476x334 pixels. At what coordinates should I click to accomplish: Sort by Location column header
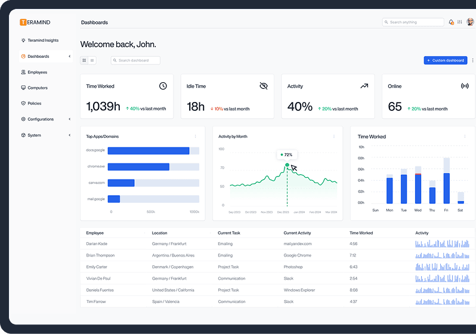point(159,233)
